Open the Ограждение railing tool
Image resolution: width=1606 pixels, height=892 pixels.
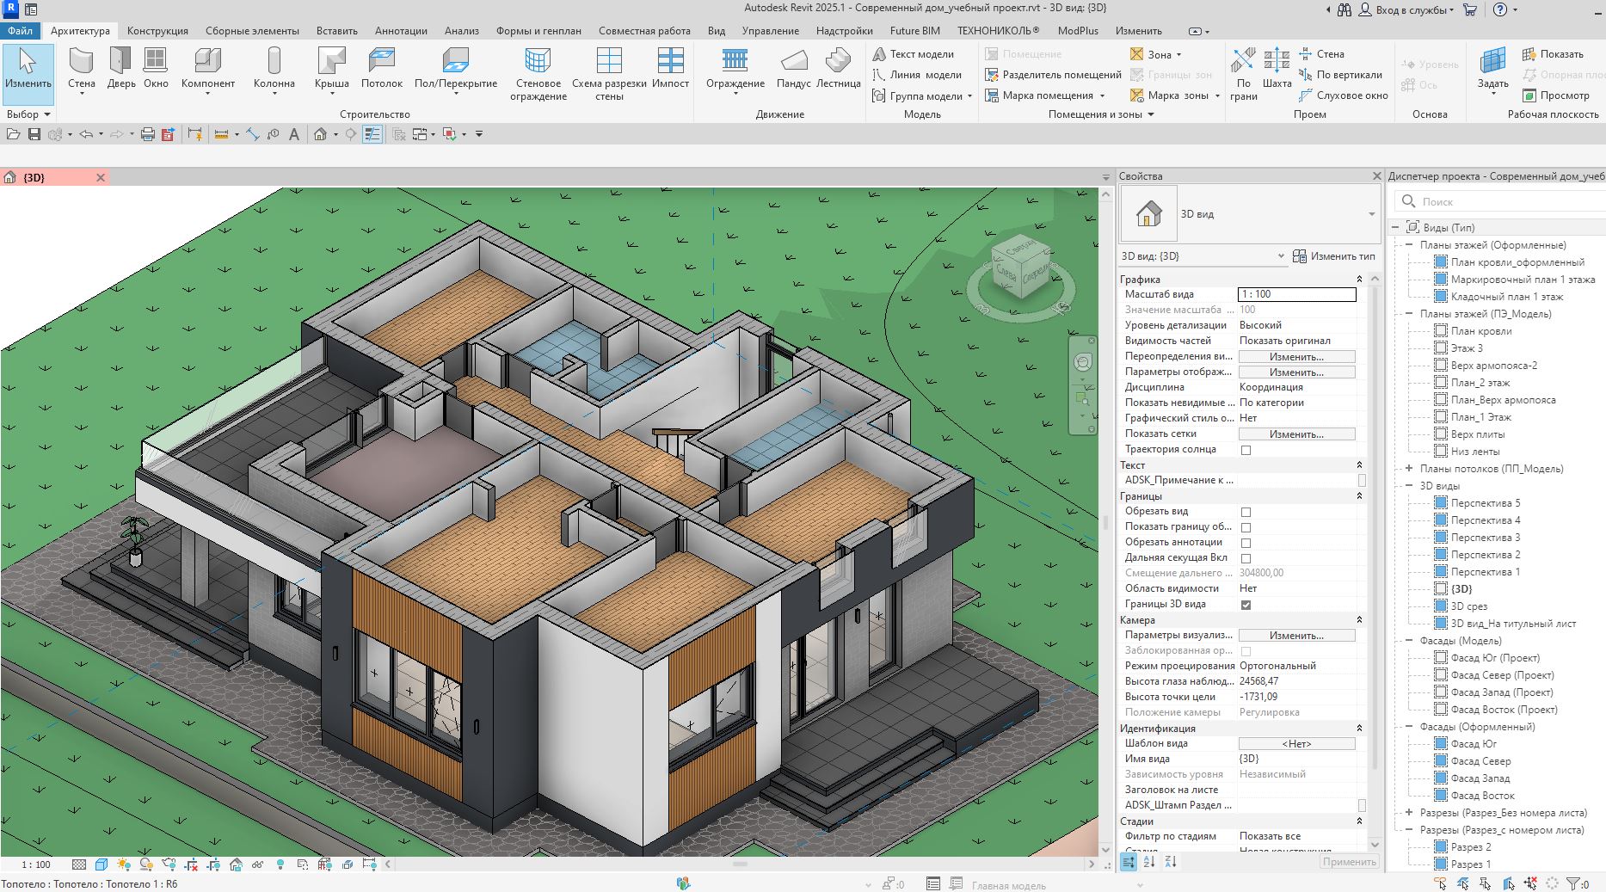click(x=735, y=68)
